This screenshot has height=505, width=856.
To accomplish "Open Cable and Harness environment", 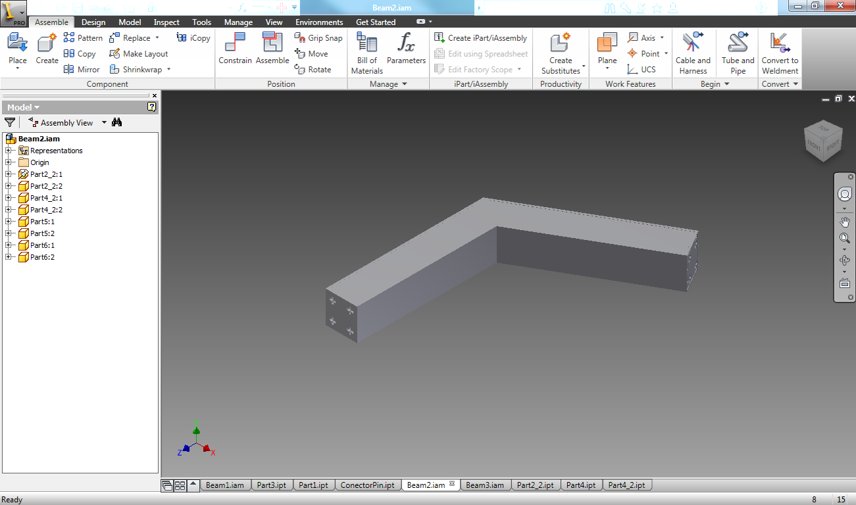I will [693, 53].
